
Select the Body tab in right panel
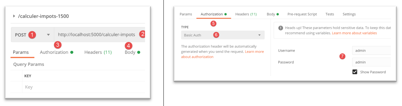tap(271, 14)
